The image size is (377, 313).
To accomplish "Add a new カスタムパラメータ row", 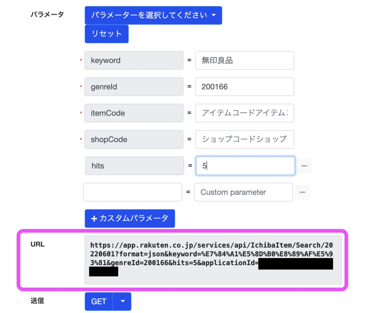I will pos(130,218).
